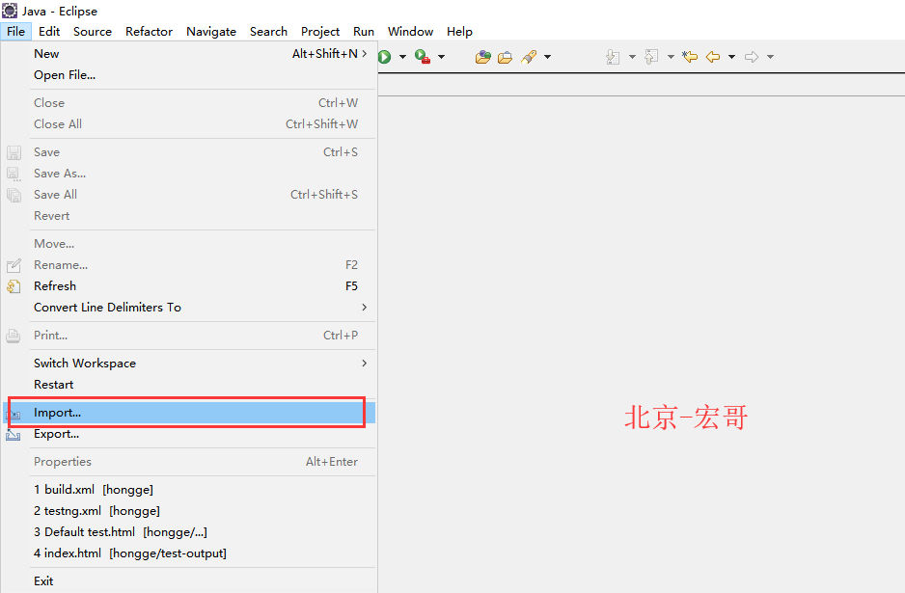Select Print... in the File menu

[189, 336]
